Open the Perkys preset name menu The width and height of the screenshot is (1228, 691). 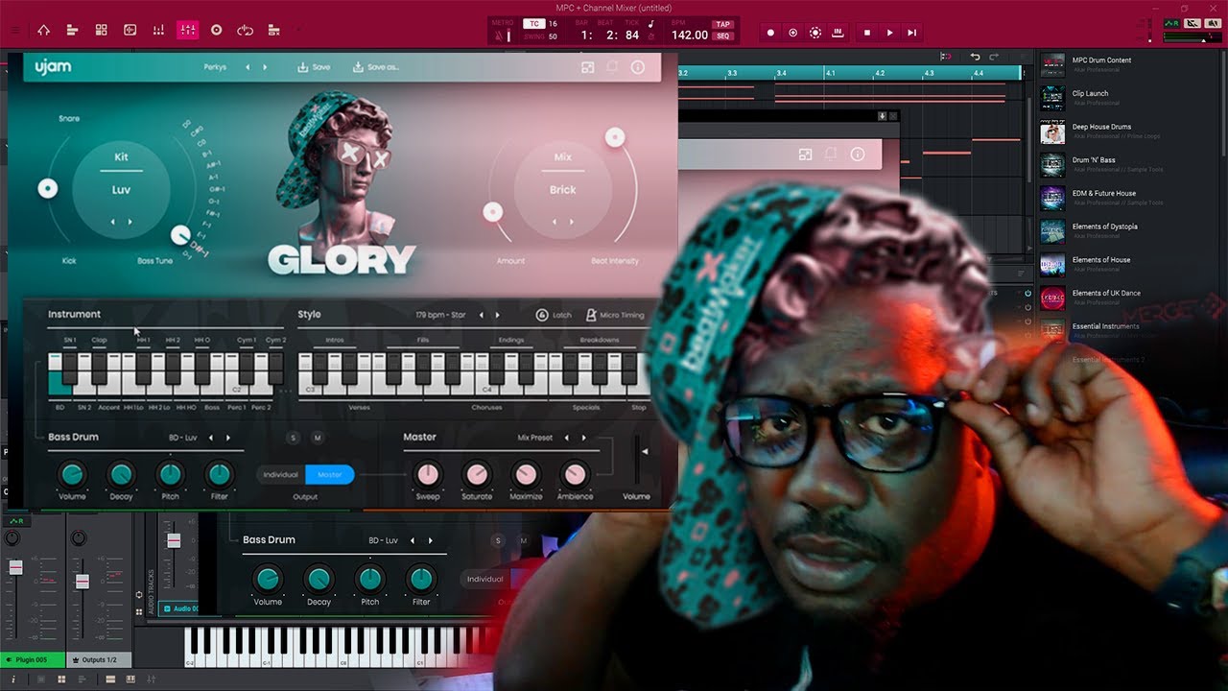click(x=215, y=67)
